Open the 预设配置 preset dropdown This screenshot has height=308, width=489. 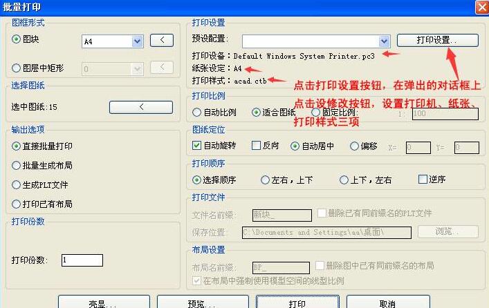coord(385,41)
